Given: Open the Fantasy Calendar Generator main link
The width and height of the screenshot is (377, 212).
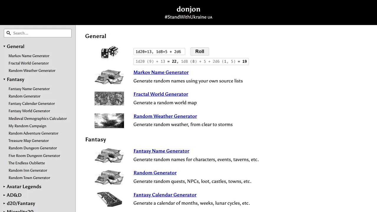Looking at the screenshot, I should pyautogui.click(x=165, y=195).
